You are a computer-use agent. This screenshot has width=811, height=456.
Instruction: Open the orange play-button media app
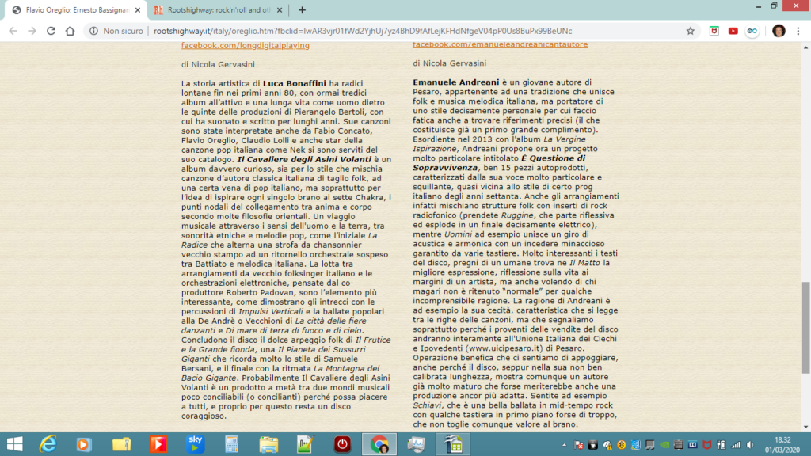158,444
